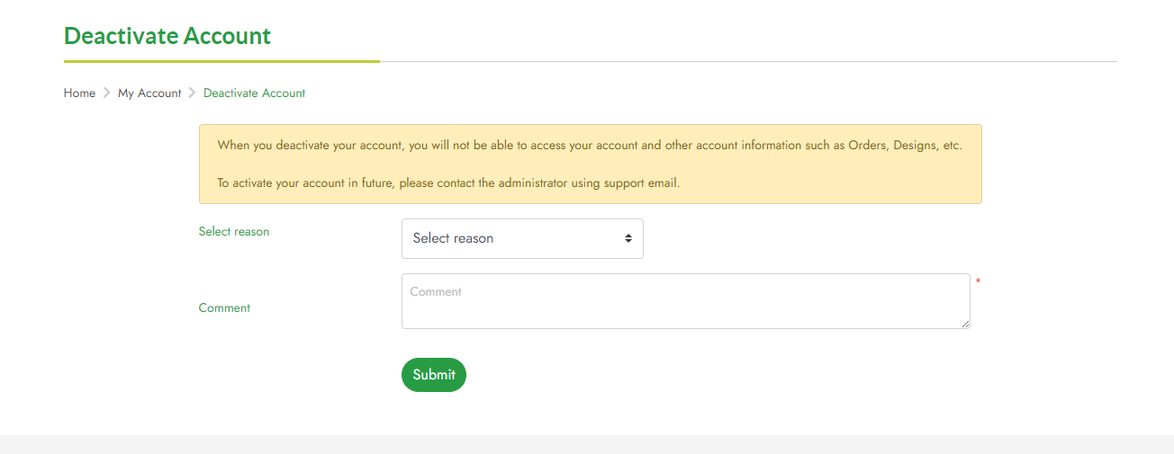Open the Select reason dropdown
Image resolution: width=1174 pixels, height=454 pixels.
pyautogui.click(x=522, y=239)
